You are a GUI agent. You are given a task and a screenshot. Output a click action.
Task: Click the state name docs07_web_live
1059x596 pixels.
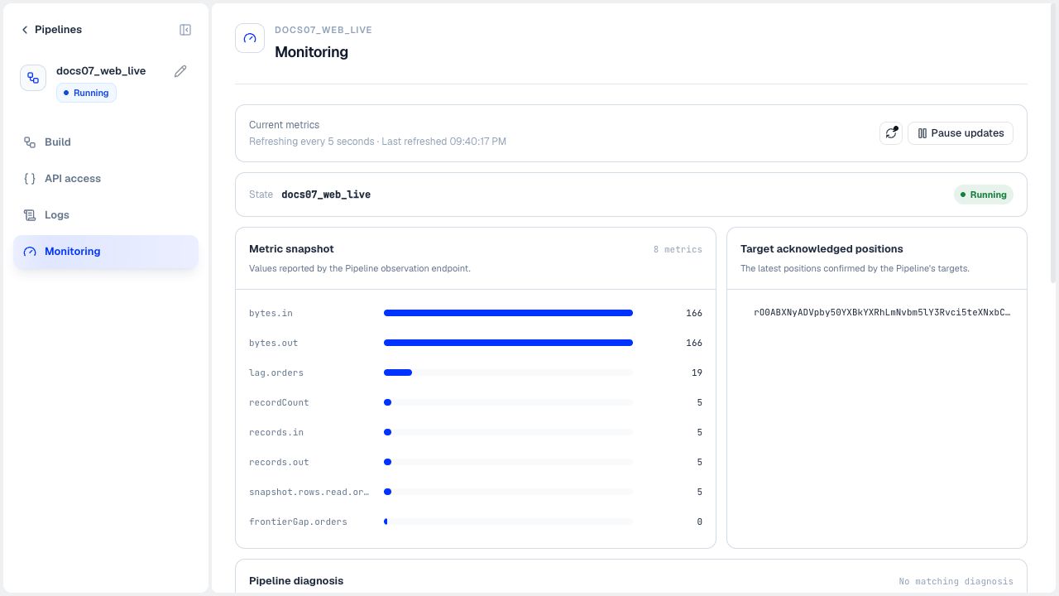point(326,195)
